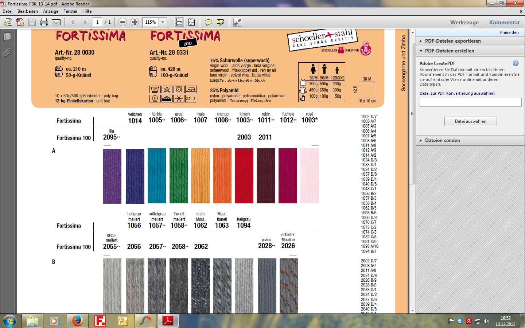Click the lila 2095 purple yarn swatch
Screen dimensions: 525x328
point(112,176)
